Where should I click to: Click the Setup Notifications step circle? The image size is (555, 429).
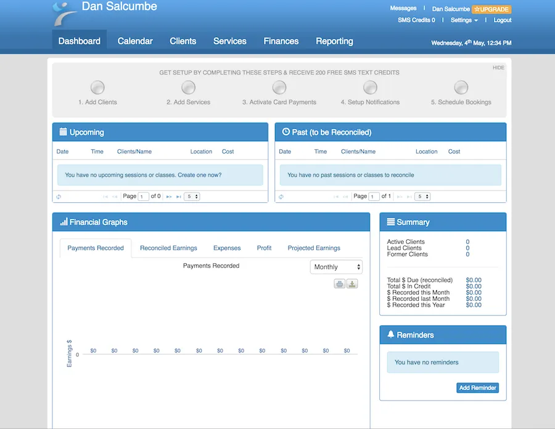(x=370, y=88)
